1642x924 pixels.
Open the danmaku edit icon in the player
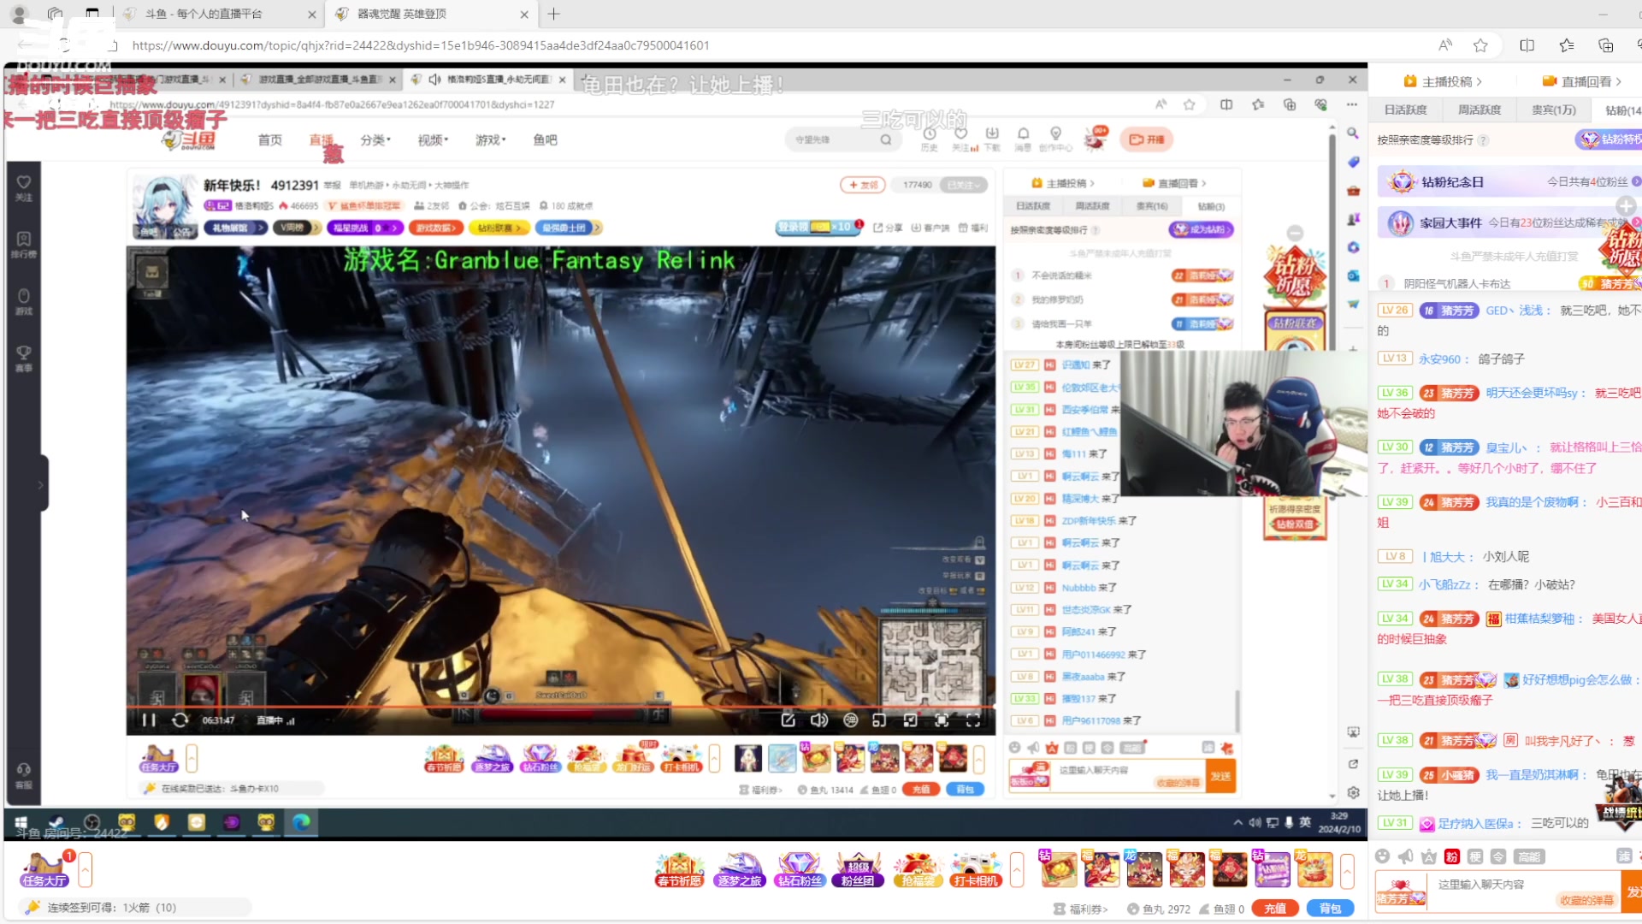[789, 720]
